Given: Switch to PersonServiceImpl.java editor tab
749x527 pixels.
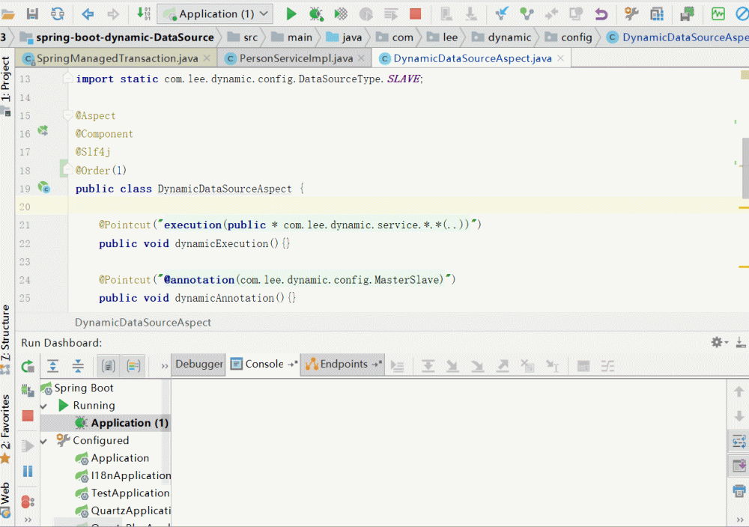Looking at the screenshot, I should (295, 58).
